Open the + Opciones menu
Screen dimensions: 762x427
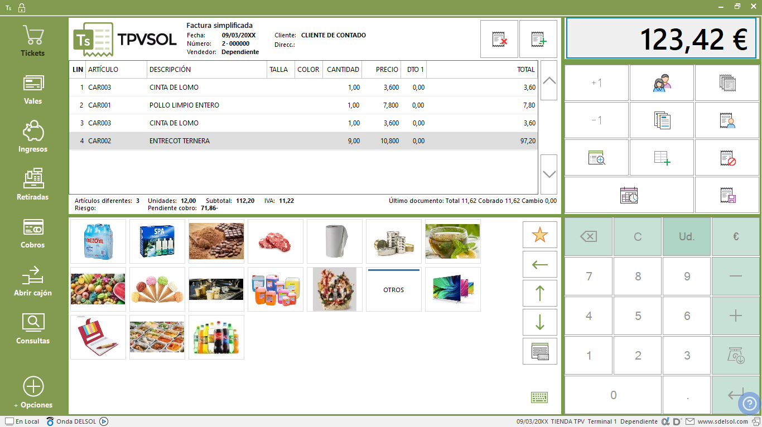click(33, 393)
